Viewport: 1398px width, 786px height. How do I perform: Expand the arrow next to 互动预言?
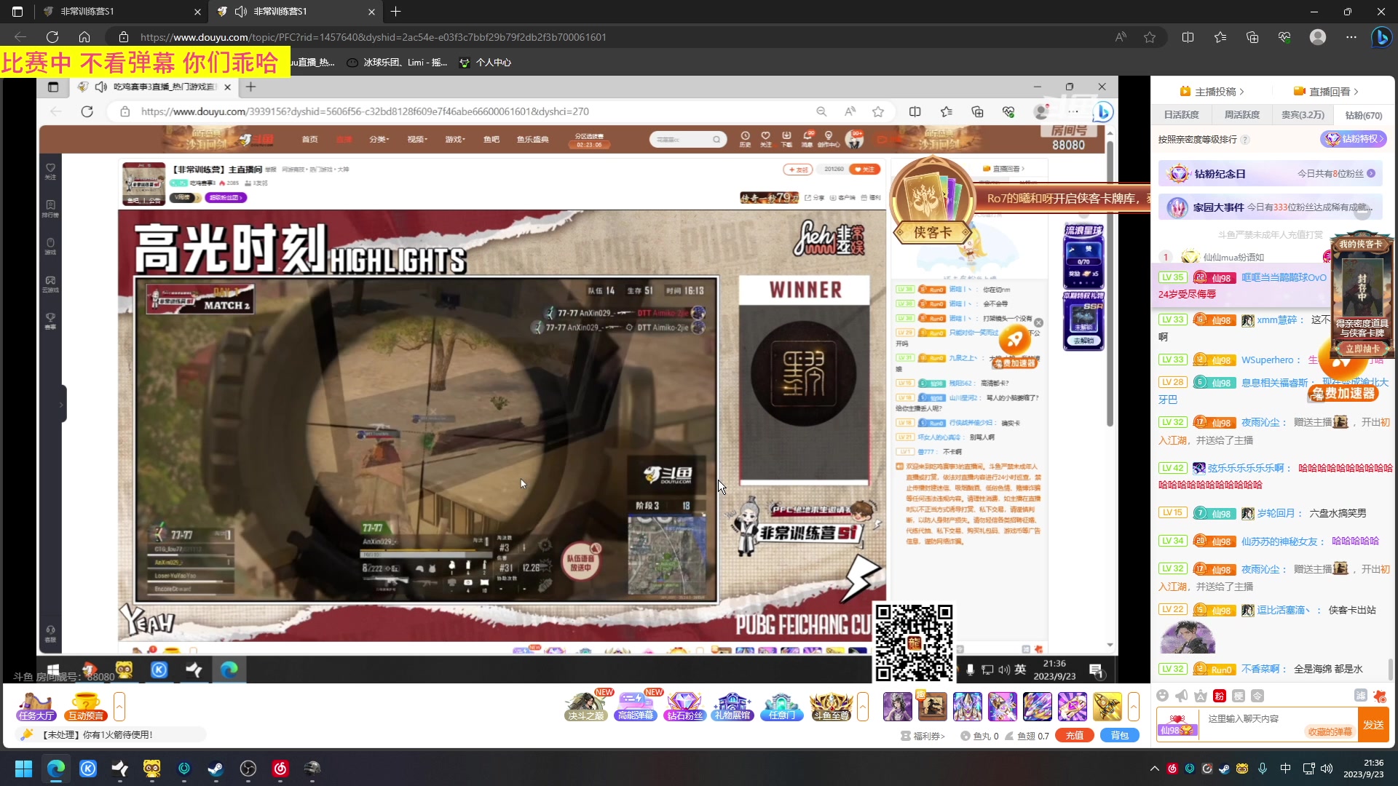click(119, 707)
